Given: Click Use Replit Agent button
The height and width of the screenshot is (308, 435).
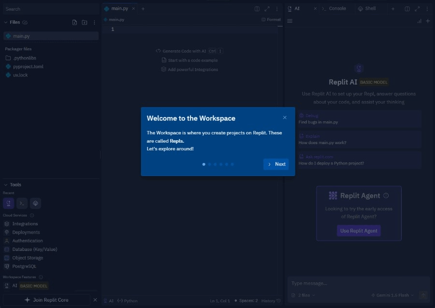Looking at the screenshot, I should [x=359, y=231].
